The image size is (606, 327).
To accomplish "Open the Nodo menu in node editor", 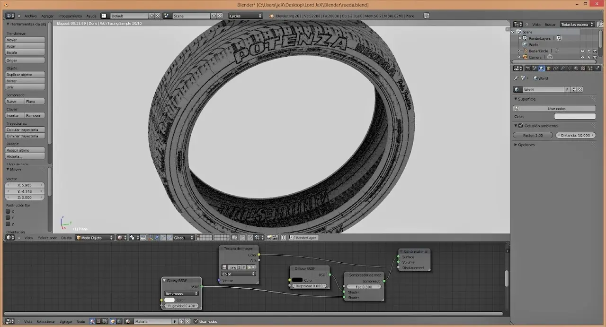I will point(81,321).
